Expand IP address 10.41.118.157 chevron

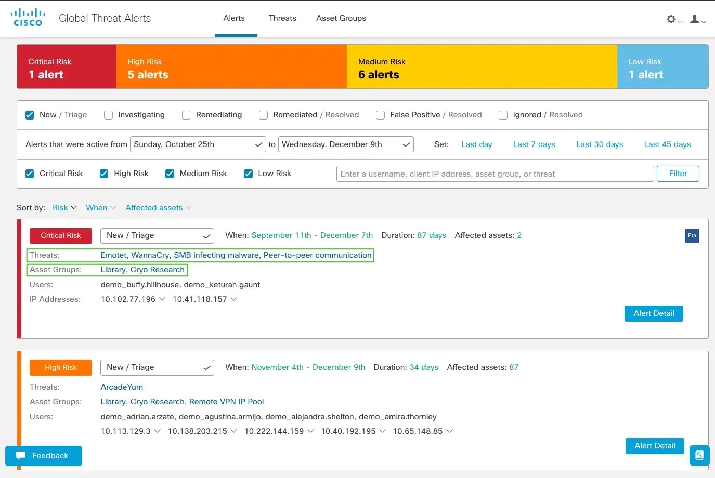coord(233,299)
